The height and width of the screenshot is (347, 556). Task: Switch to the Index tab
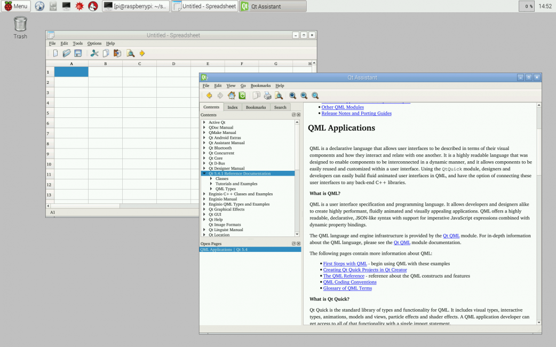click(233, 107)
